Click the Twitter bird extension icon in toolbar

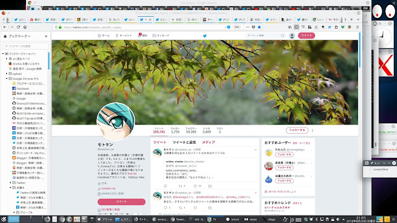(329, 27)
